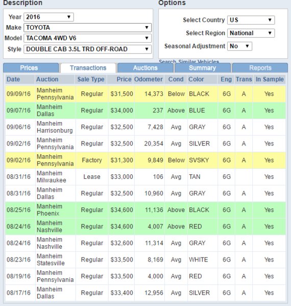Viewport: 291px width, 306px height.
Task: Sort by the Eng column header
Action: 226,79
